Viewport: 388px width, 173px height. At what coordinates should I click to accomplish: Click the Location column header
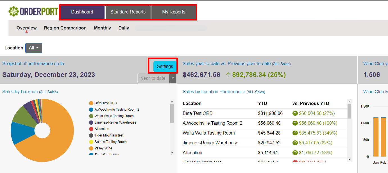coord(192,103)
